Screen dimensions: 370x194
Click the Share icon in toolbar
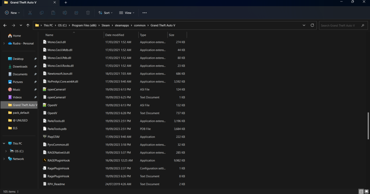tap(76, 13)
